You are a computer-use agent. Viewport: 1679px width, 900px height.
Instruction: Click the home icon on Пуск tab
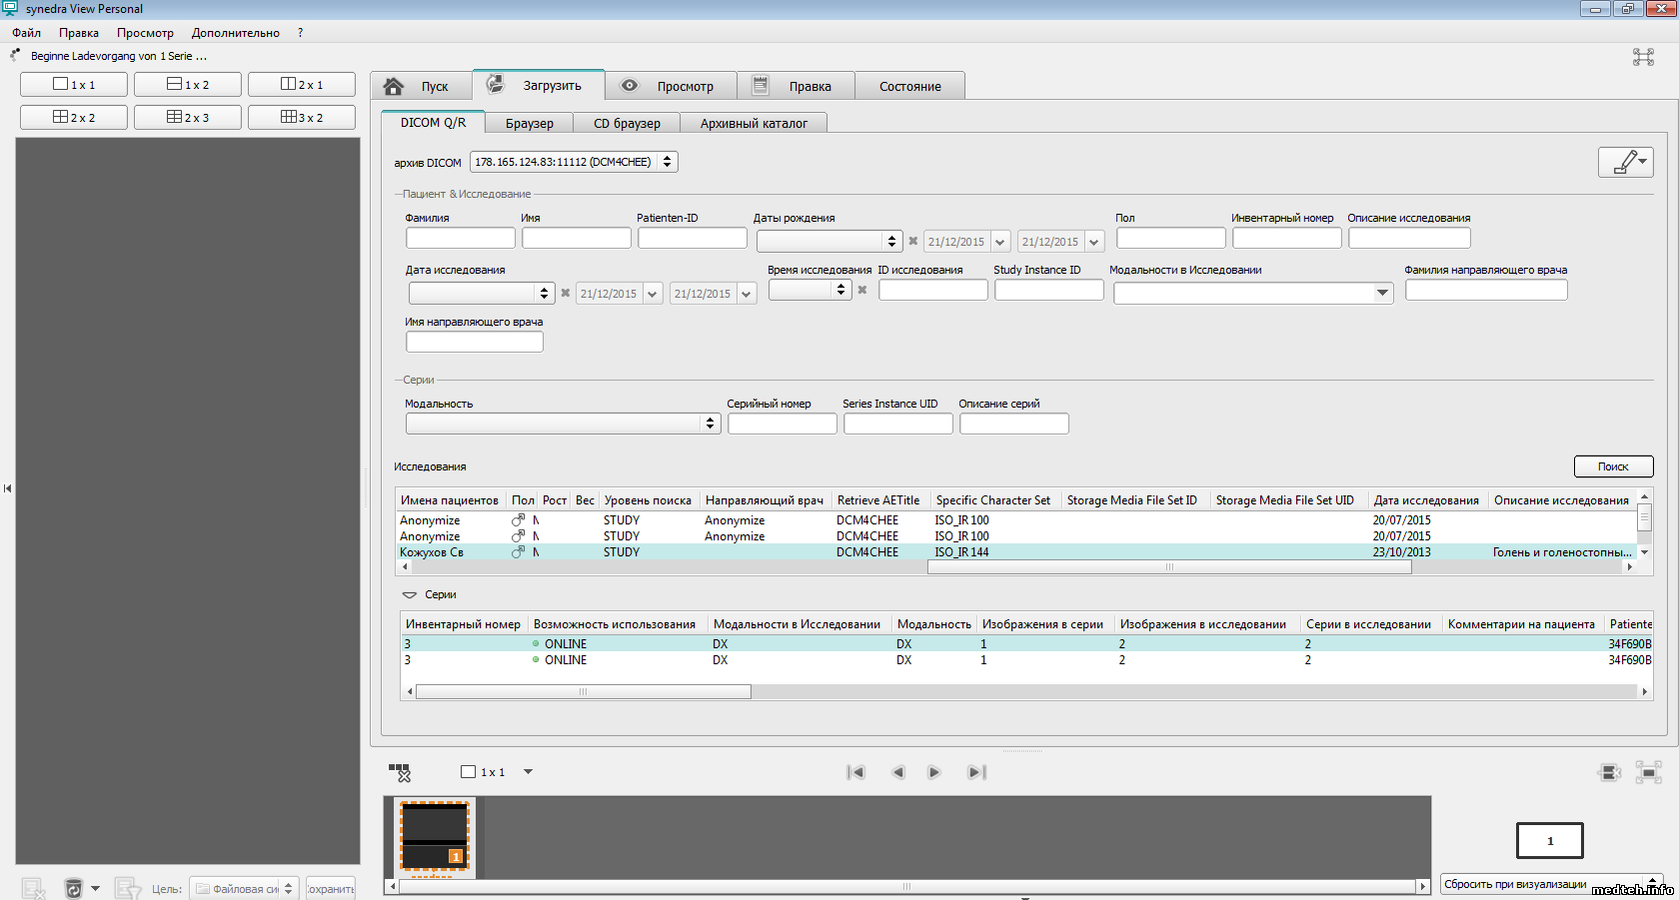[394, 86]
